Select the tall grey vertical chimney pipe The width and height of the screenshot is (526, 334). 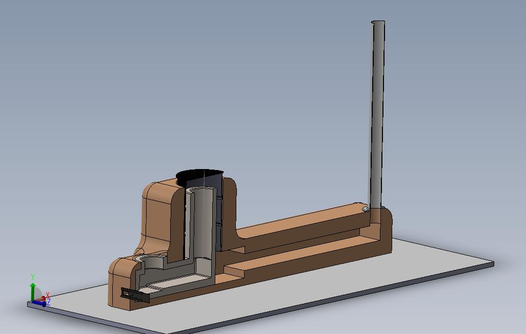(377, 116)
